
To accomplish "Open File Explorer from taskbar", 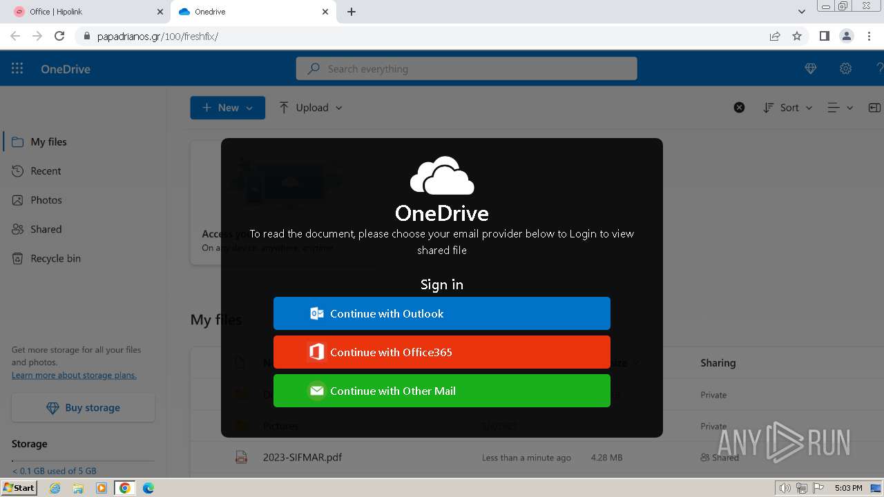I will pos(78,488).
